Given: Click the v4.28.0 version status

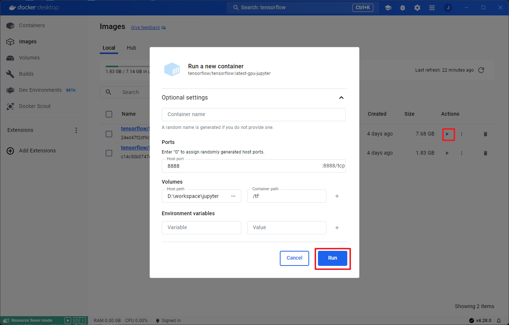Looking at the screenshot, I should click(x=480, y=321).
